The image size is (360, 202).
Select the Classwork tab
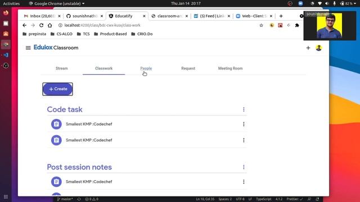click(103, 68)
